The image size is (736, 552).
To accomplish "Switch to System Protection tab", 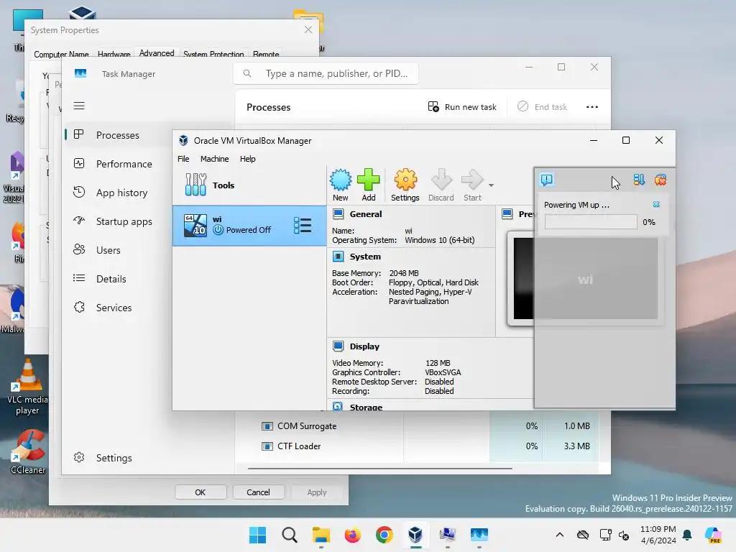I will (x=213, y=54).
